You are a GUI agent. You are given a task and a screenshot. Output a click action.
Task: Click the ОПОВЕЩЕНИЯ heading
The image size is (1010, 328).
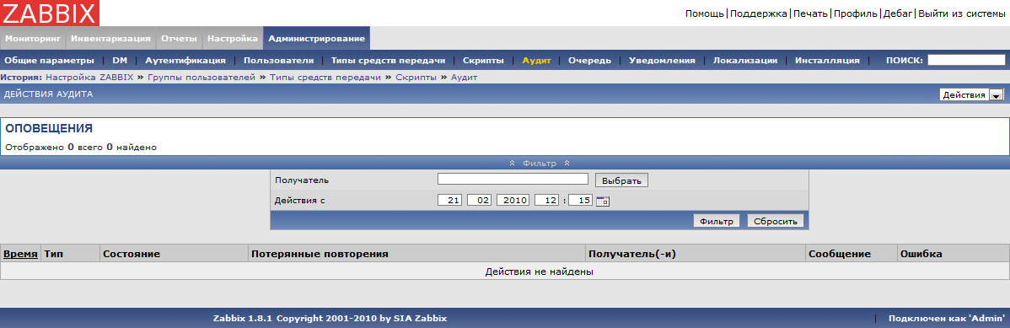tap(49, 128)
